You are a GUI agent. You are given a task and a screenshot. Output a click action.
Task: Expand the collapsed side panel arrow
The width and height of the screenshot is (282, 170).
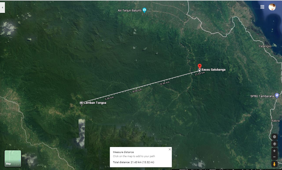(2, 8)
